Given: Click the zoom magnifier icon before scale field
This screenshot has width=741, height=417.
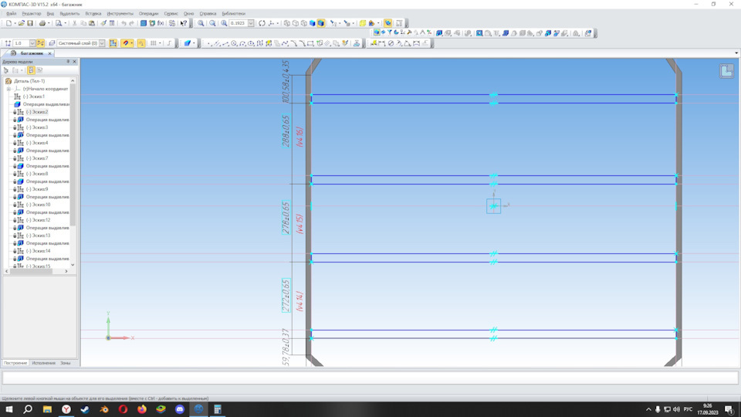Looking at the screenshot, I should coord(224,23).
